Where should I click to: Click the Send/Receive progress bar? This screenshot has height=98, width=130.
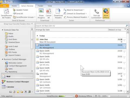click(65, 96)
